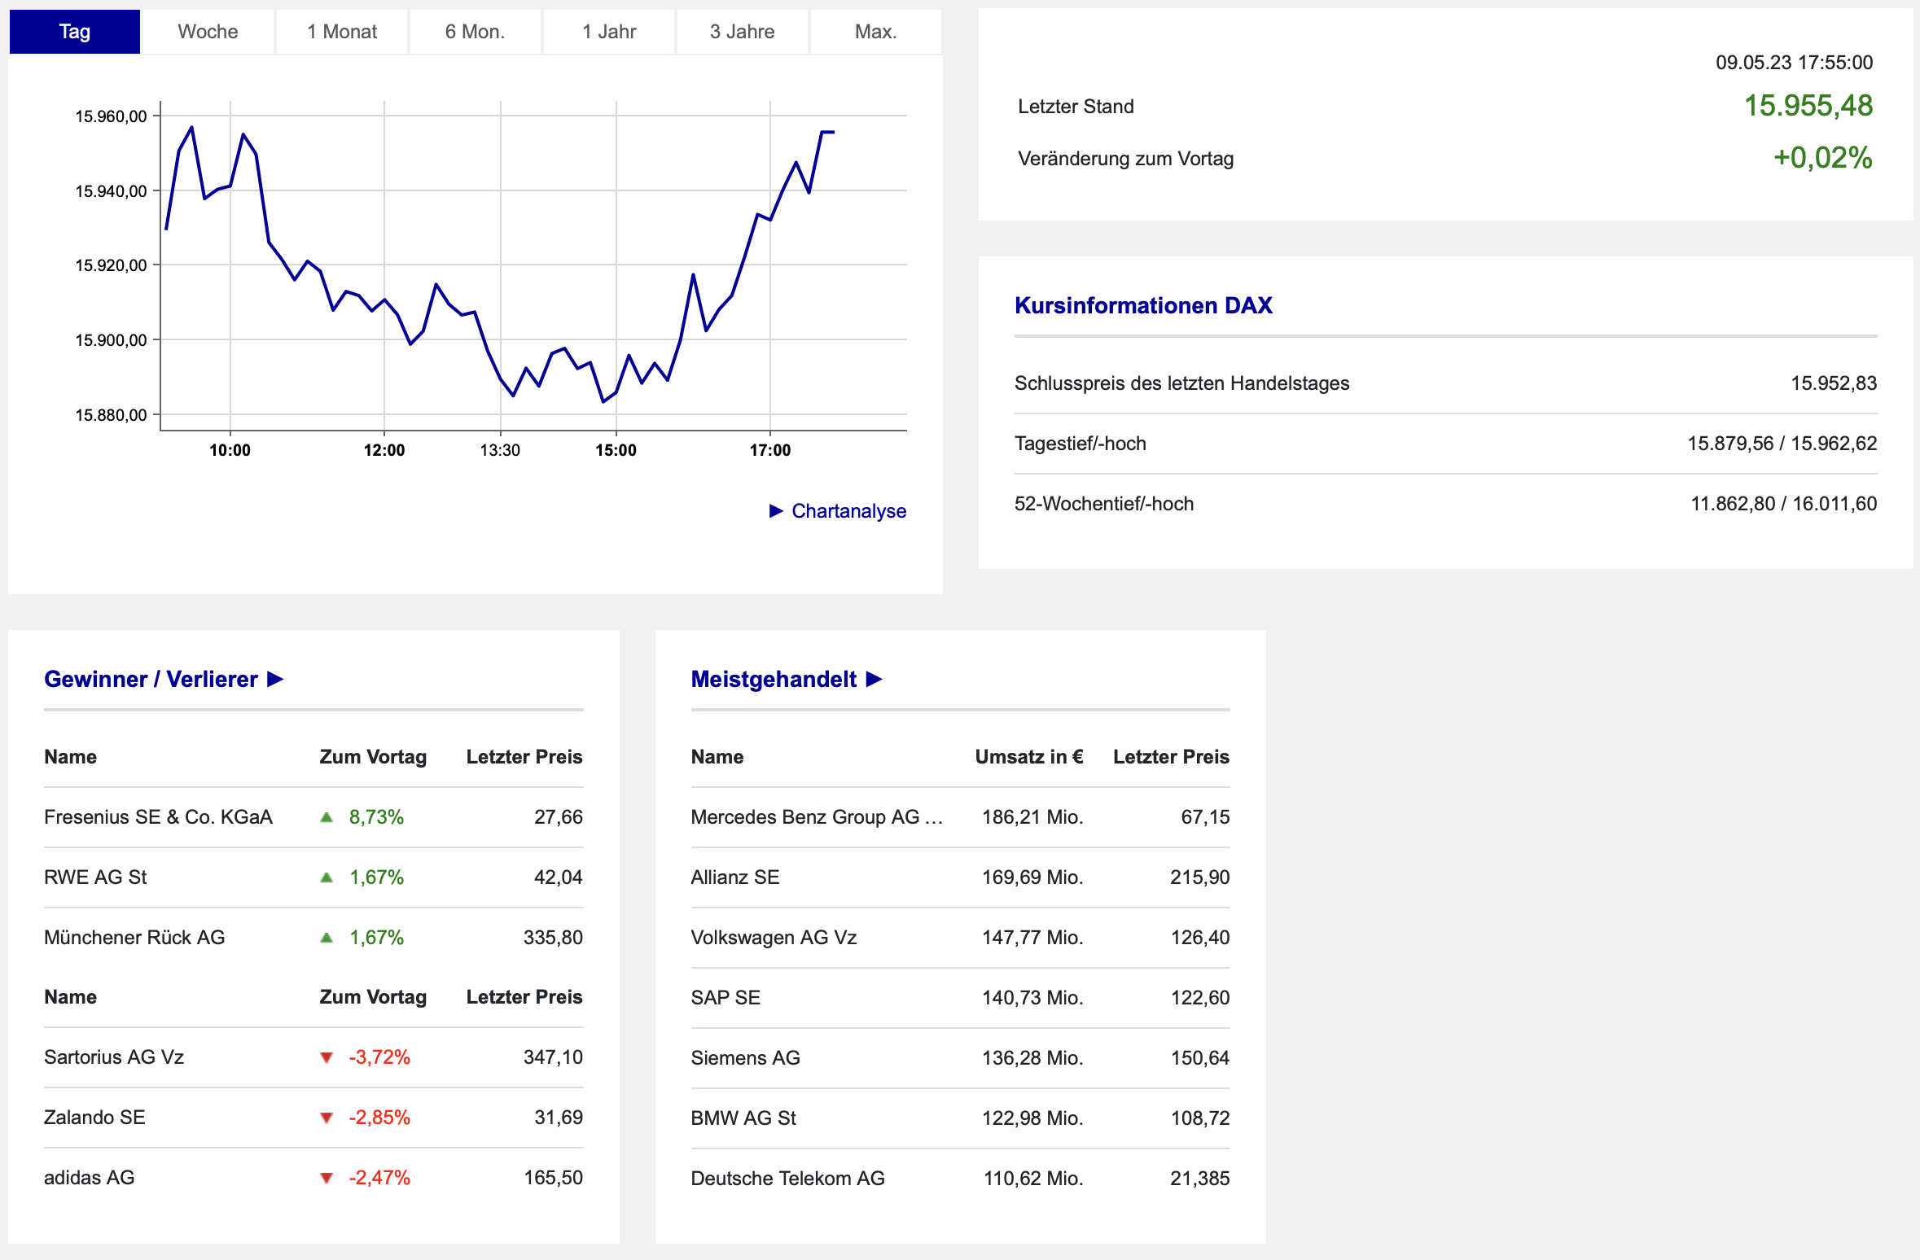Click the arrow beside Meistgehandelt heading
Viewport: 1920px width, 1260px height.
point(875,679)
